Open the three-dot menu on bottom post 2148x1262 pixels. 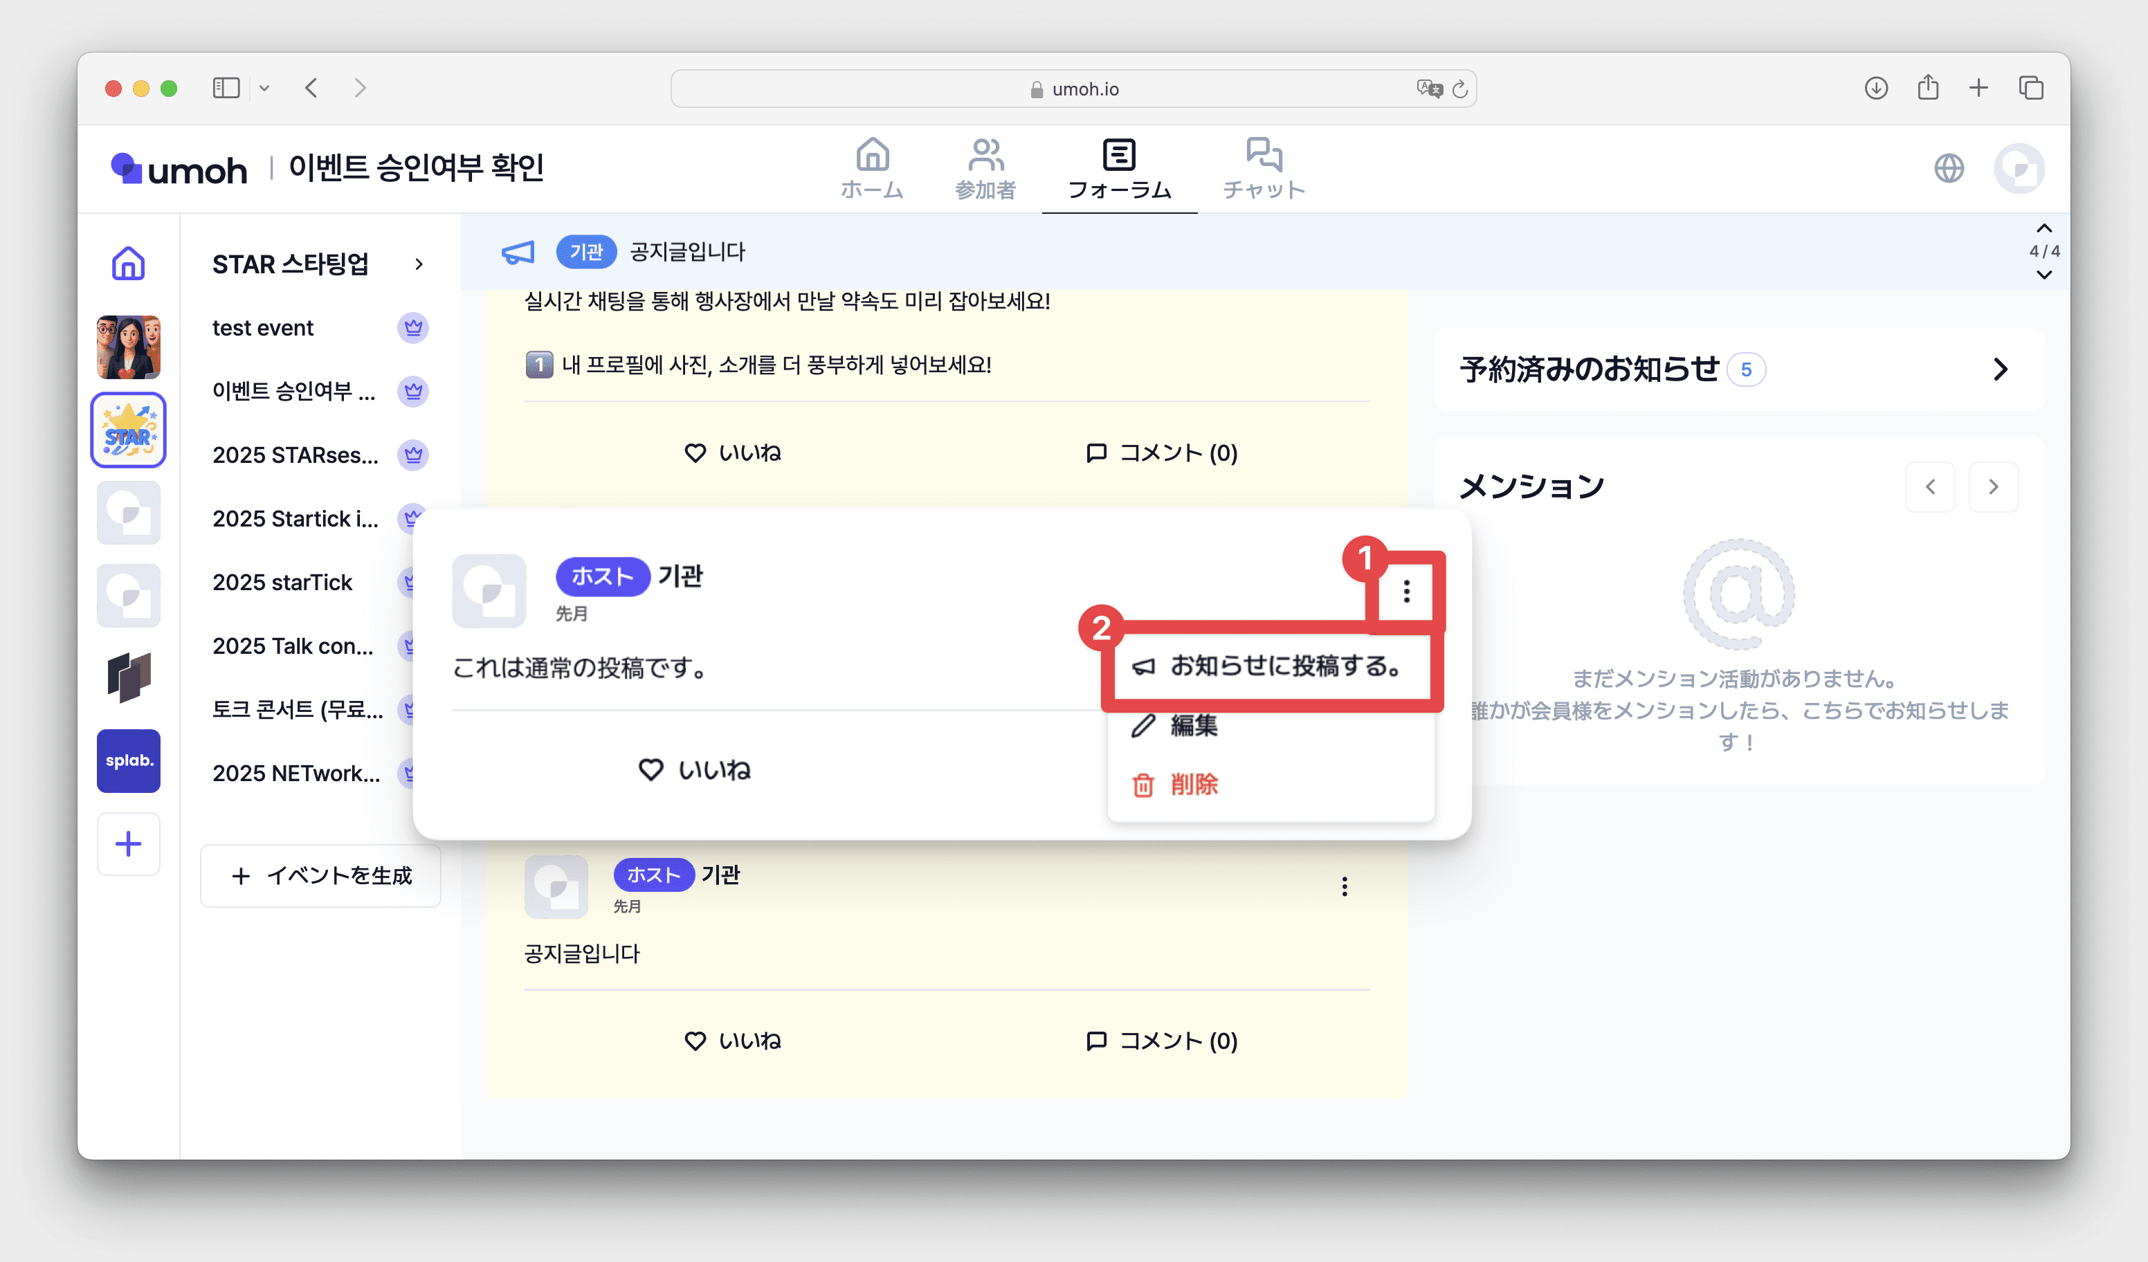(1344, 886)
